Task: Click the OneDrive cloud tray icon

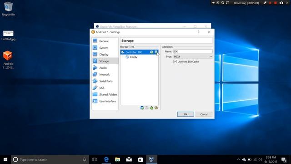Action: click(x=244, y=159)
